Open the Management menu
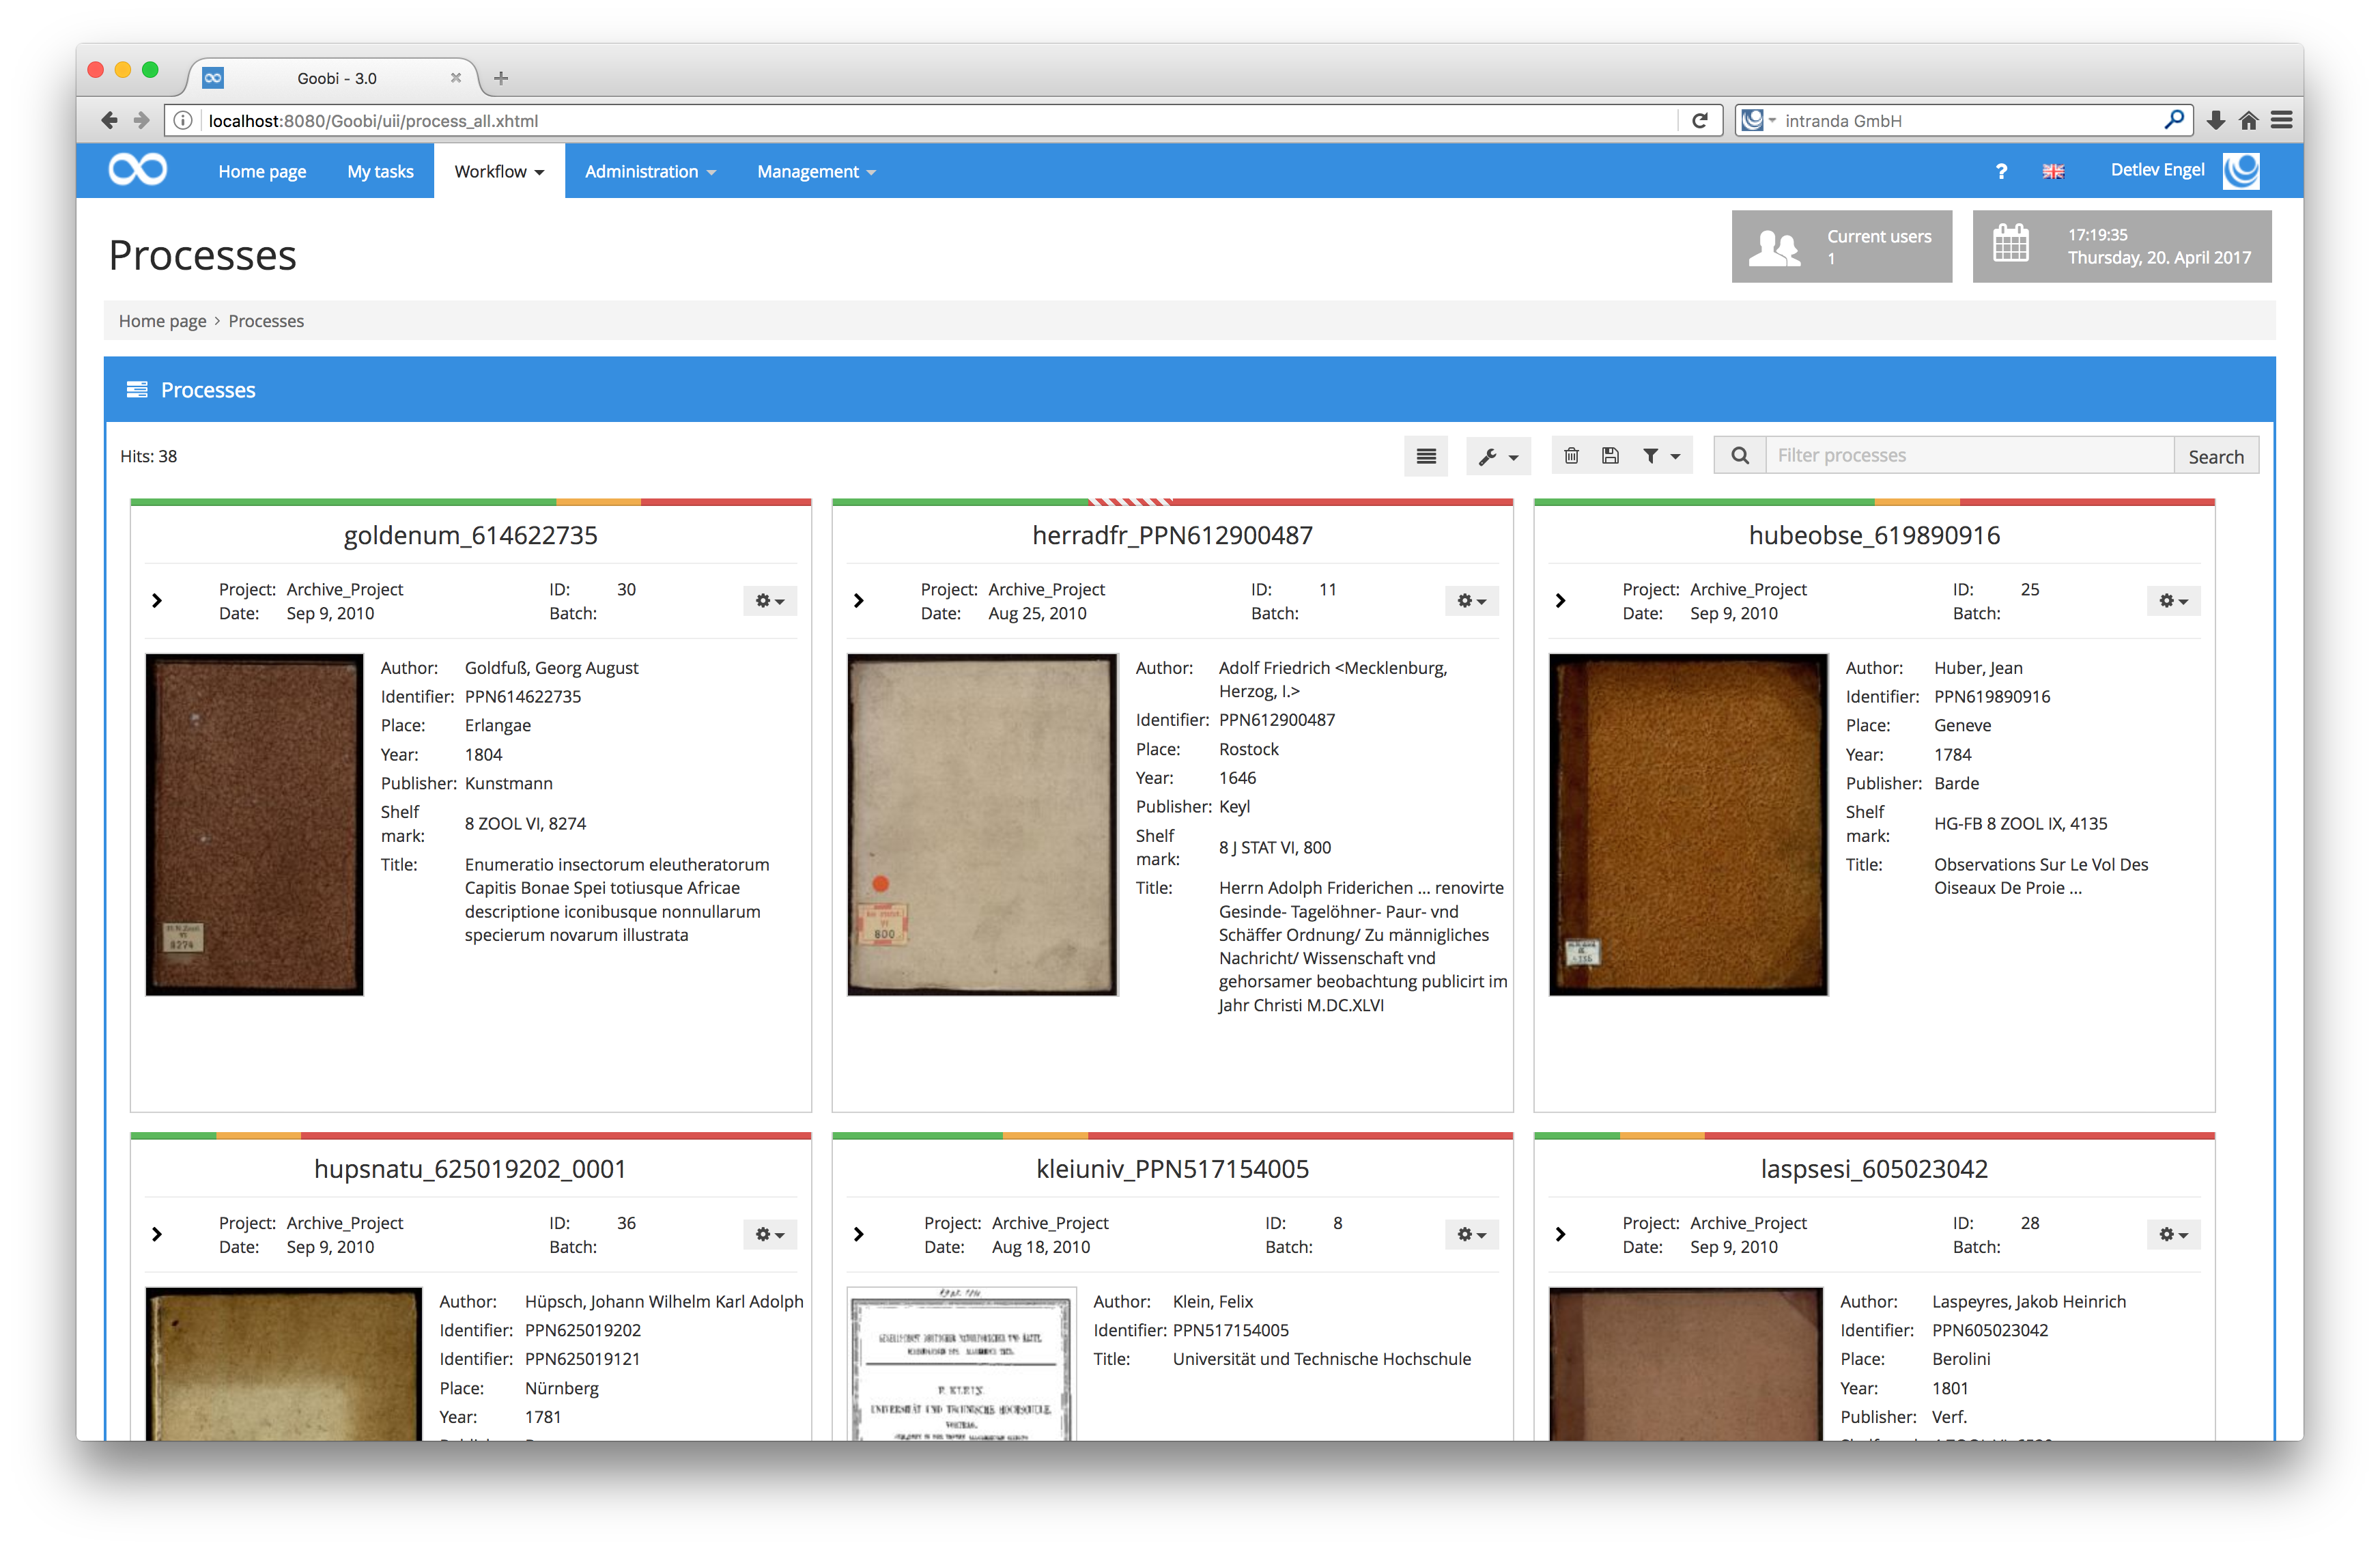Image resolution: width=2380 pixels, height=1550 pixels. coord(816,172)
